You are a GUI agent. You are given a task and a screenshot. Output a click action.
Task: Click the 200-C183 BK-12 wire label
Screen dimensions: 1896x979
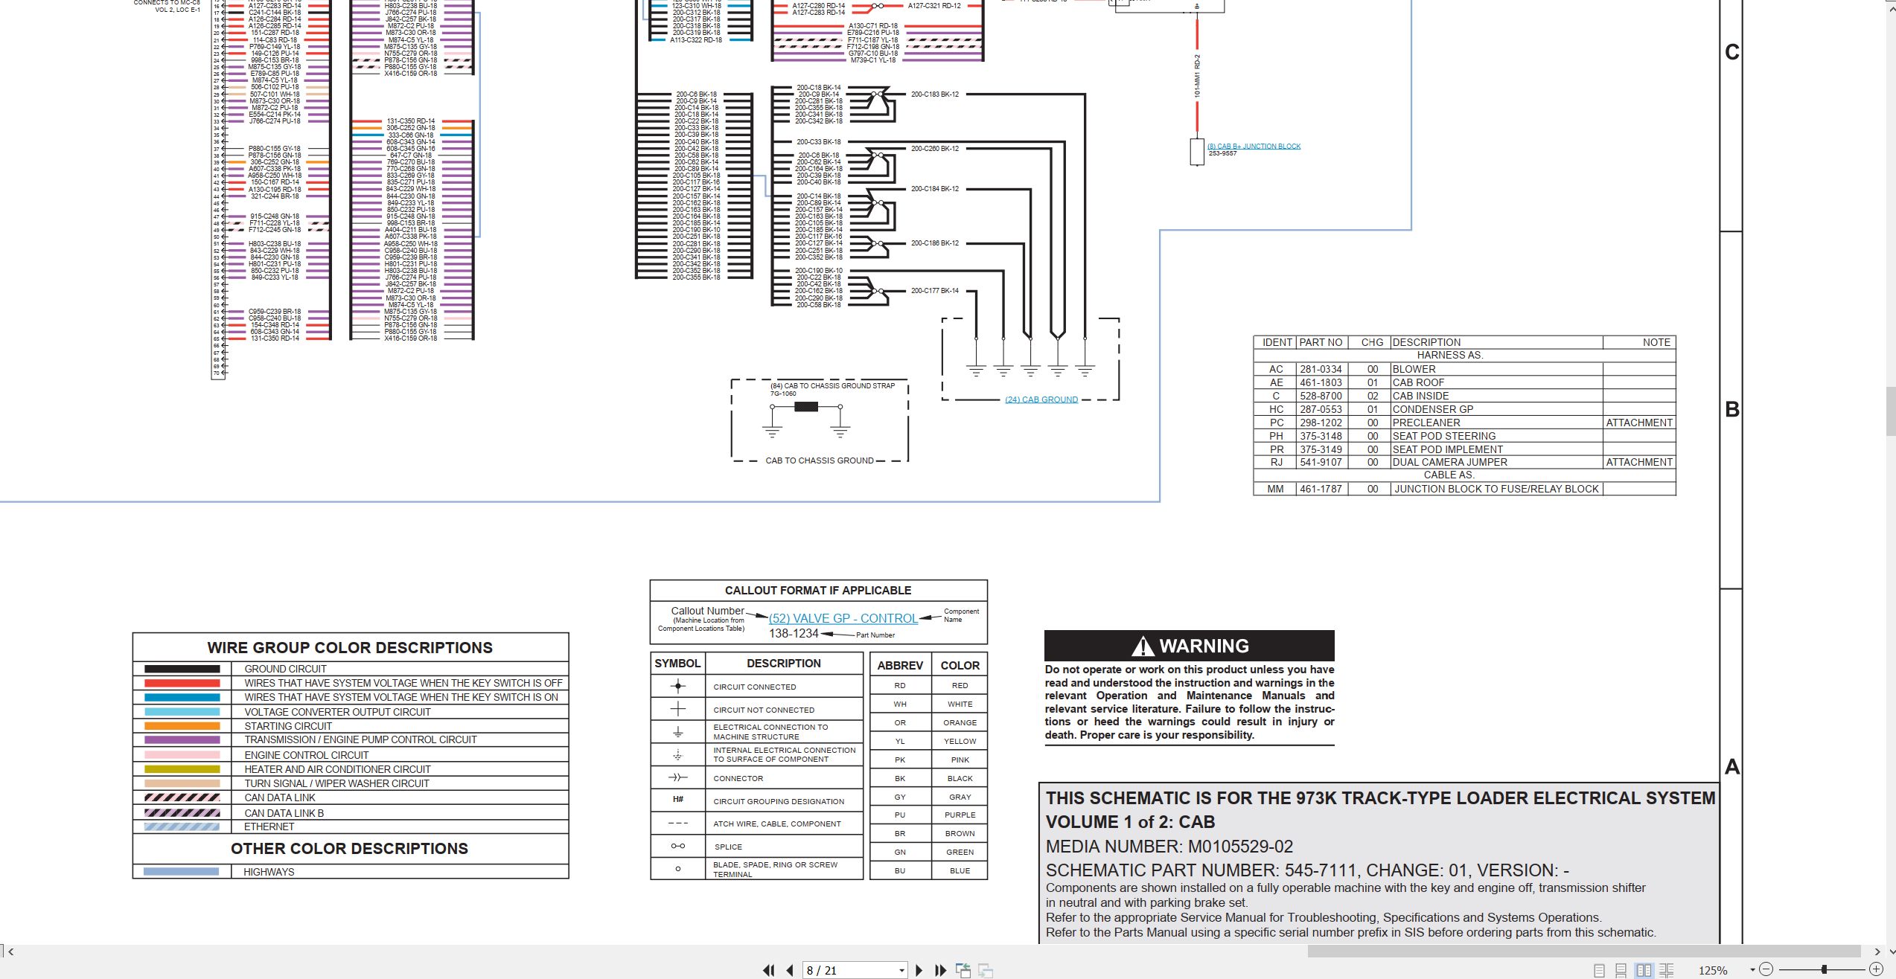click(935, 94)
